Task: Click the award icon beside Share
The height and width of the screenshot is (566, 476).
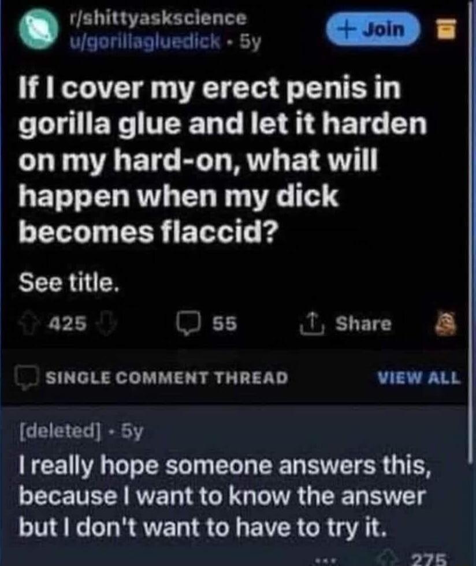Action: [x=445, y=323]
